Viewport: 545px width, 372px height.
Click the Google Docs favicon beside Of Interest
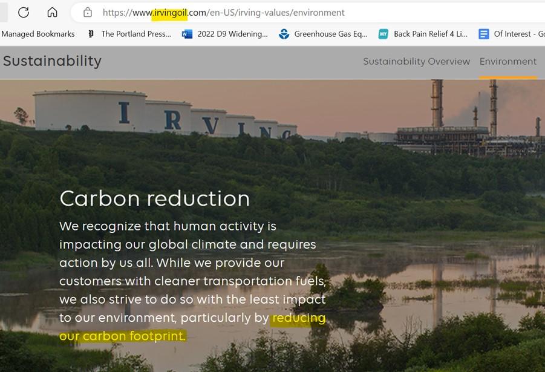[x=483, y=34]
